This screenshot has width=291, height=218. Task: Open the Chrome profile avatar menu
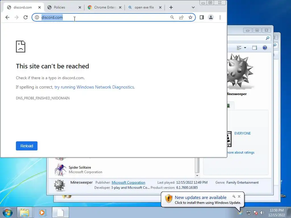coord(211,17)
